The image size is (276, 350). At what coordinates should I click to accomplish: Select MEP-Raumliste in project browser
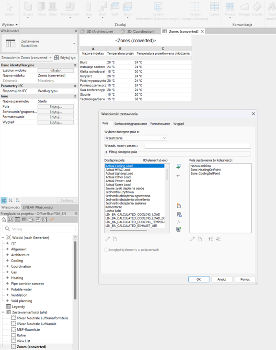pyautogui.click(x=28, y=329)
